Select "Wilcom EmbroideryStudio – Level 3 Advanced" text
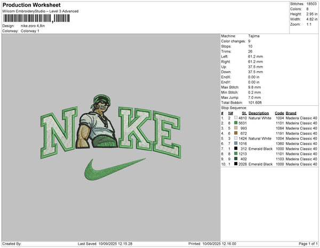The image size is (320, 248). pyautogui.click(x=41, y=11)
